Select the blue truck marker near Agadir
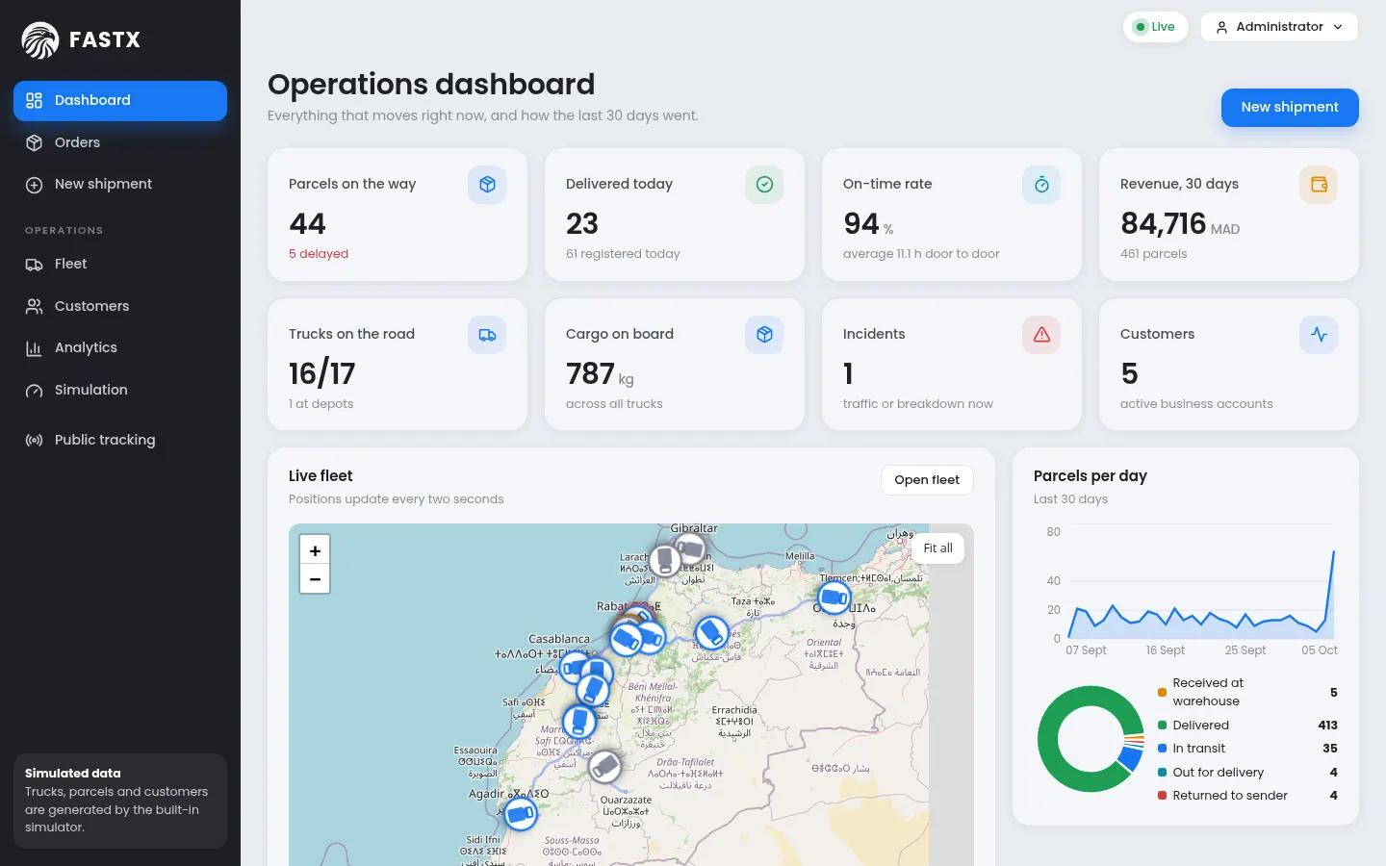Screen dimensions: 1386x866 point(521,814)
